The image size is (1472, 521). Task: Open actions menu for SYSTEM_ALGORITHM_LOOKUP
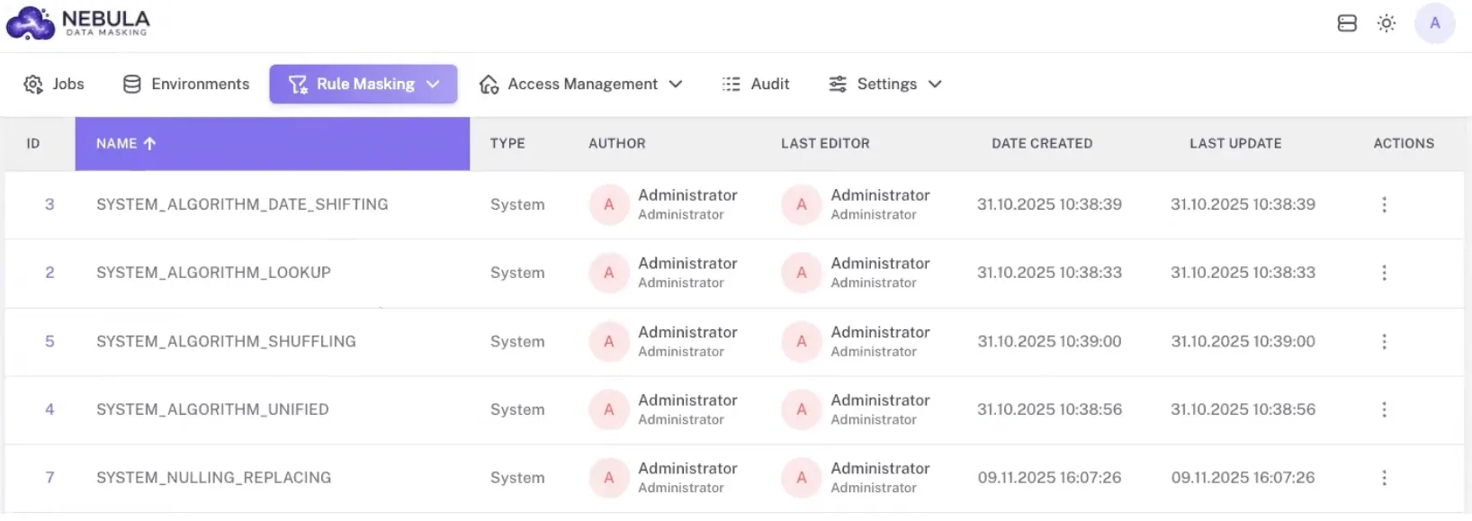point(1384,273)
